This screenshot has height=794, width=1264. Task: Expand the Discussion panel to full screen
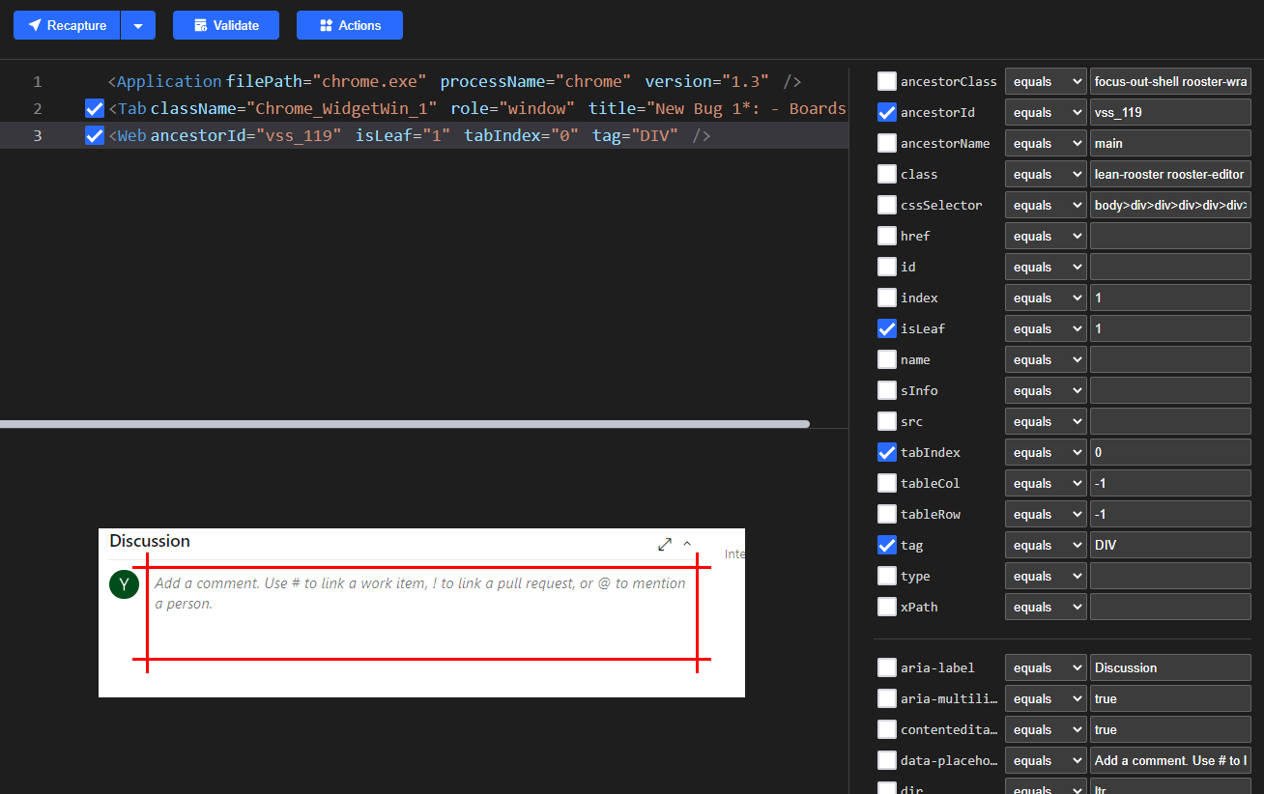(665, 544)
